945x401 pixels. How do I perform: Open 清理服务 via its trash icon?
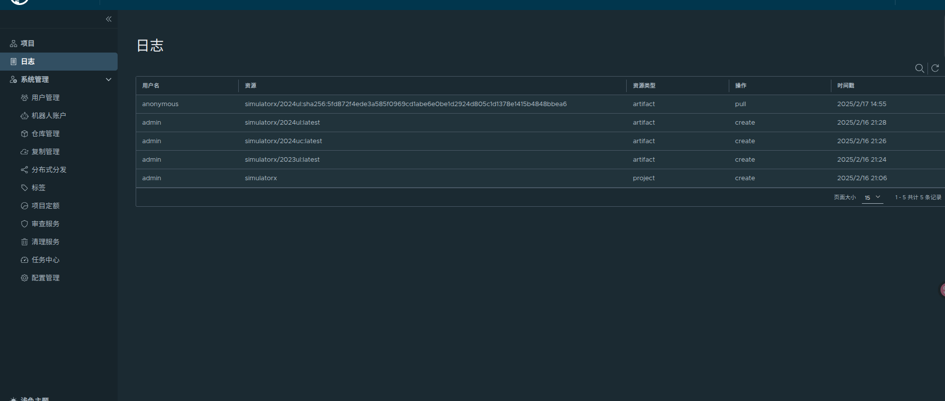[25, 242]
